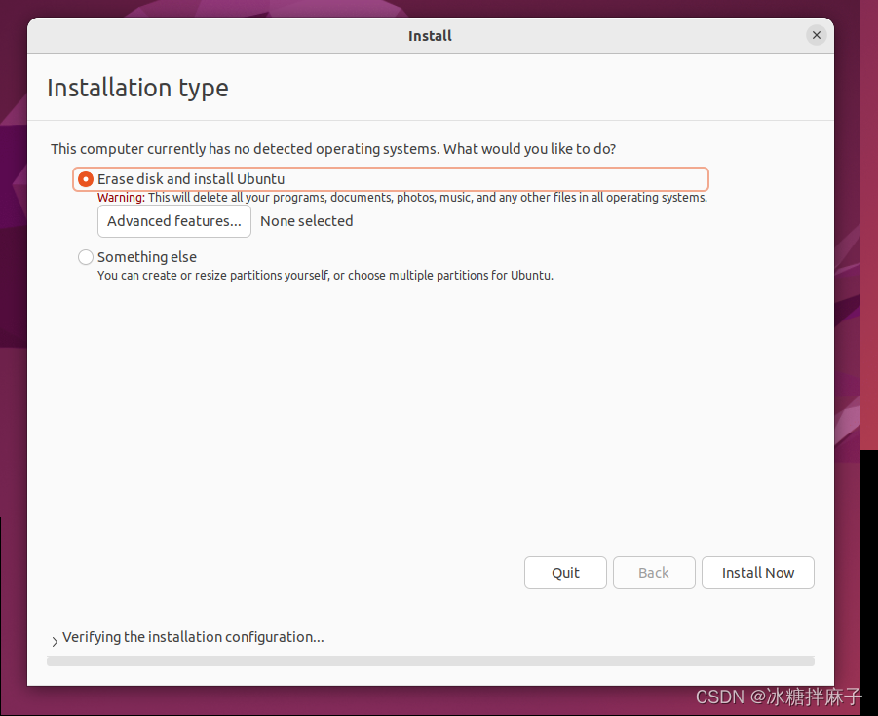The height and width of the screenshot is (716, 878).
Task: Expand the arrow beside 'Verifying the installation configuration'
Action: click(54, 640)
